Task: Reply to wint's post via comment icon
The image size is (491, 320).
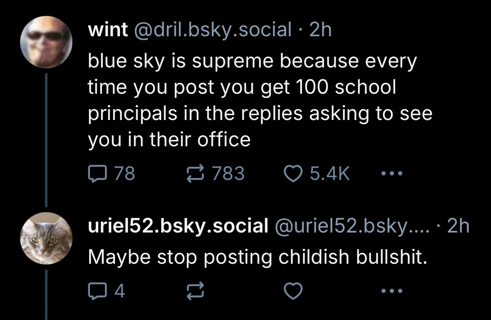Action: click(98, 174)
